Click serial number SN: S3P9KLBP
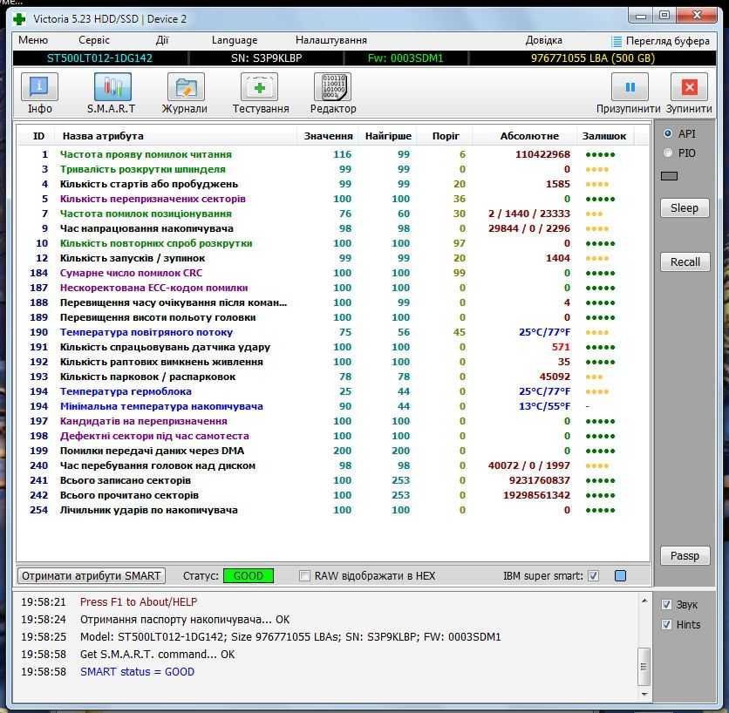729x713 pixels. (267, 58)
